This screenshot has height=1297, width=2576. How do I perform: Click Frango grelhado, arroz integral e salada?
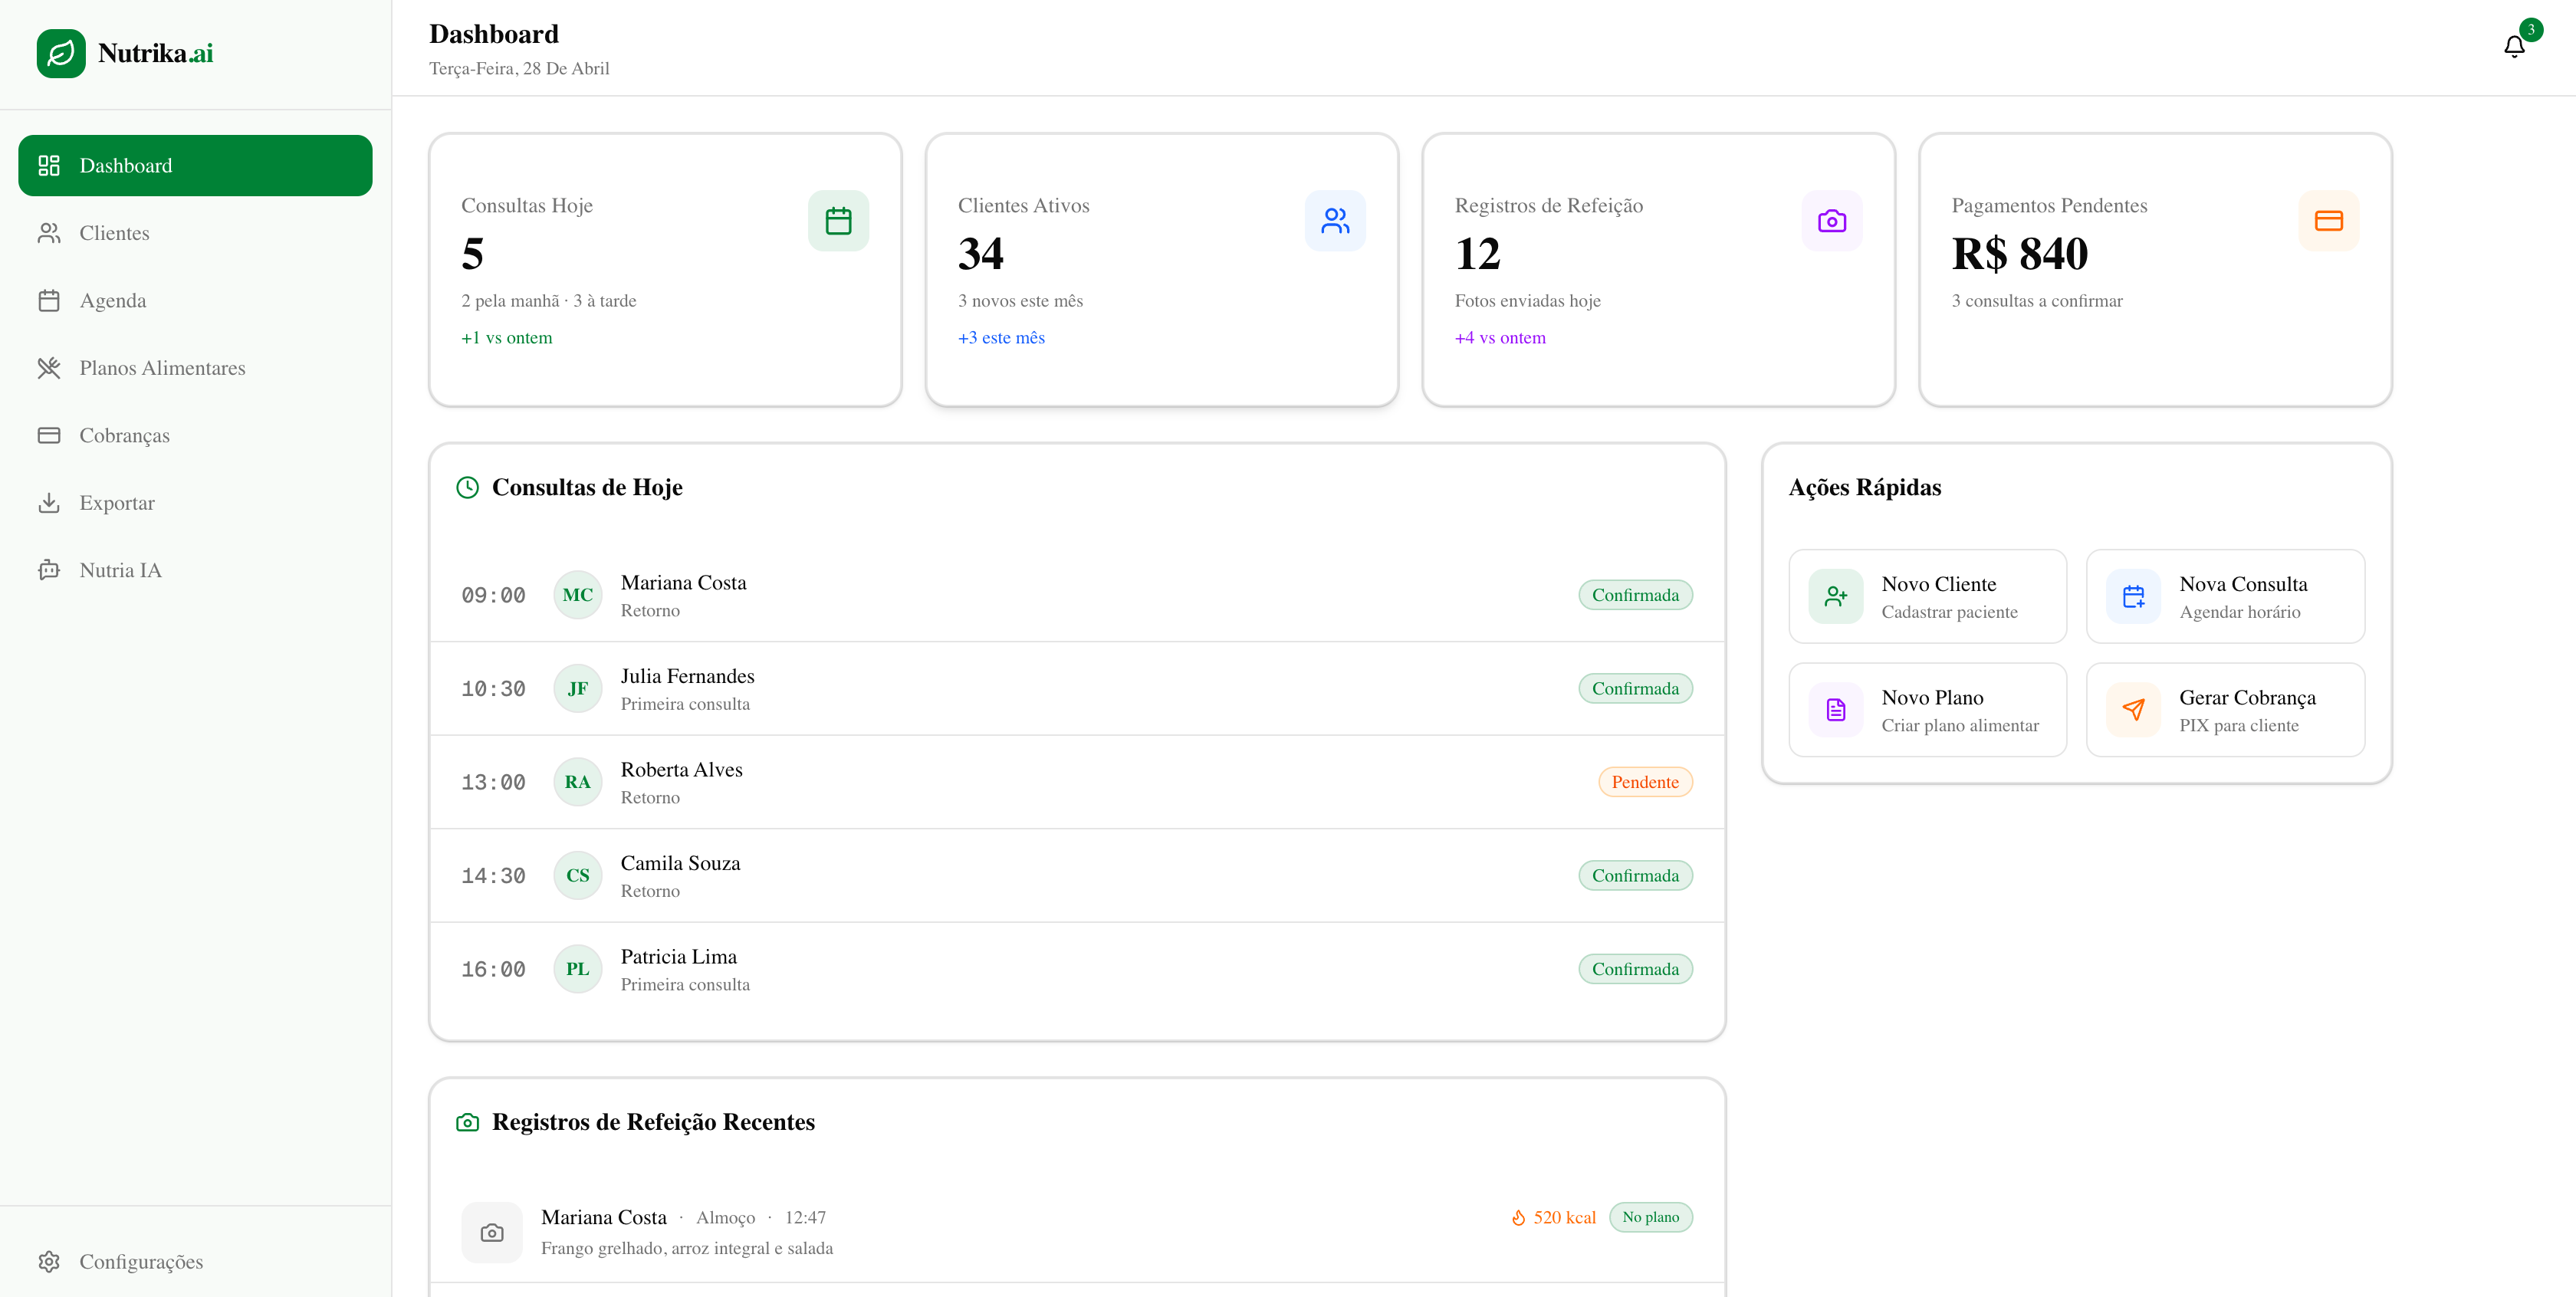point(686,1249)
